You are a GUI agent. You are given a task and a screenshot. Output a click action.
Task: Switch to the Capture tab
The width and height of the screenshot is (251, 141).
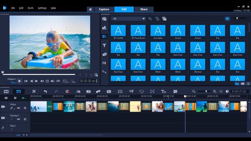[x=104, y=9]
